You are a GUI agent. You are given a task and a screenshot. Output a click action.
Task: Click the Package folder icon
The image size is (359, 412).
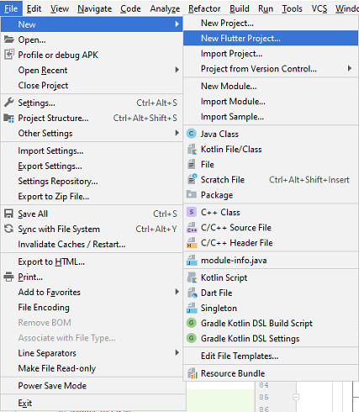tap(192, 194)
